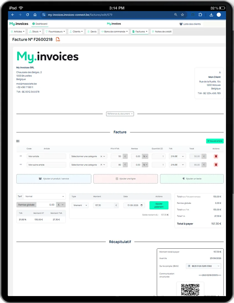
Task: Change Remise globale unit € dropdown
Action: (61, 205)
